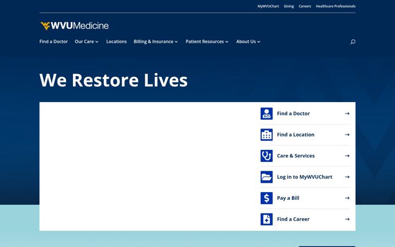Select the Pay a Bill quick link text
The height and width of the screenshot is (247, 395).
[288, 198]
